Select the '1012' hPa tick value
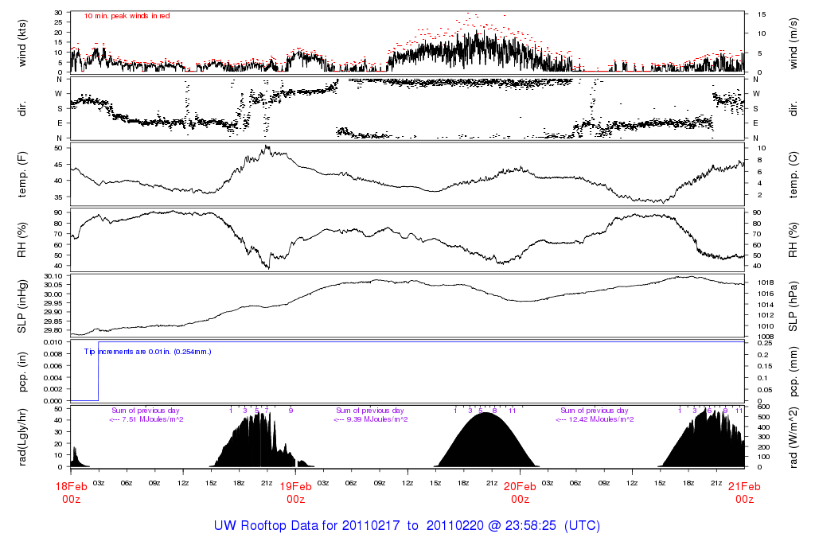The image size is (815, 557). (766, 315)
